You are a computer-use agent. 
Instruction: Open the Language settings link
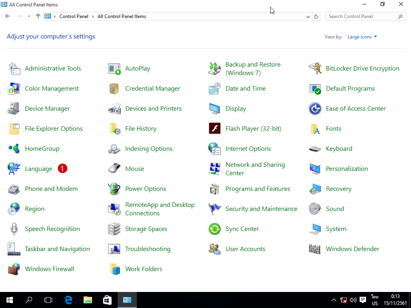tap(39, 169)
